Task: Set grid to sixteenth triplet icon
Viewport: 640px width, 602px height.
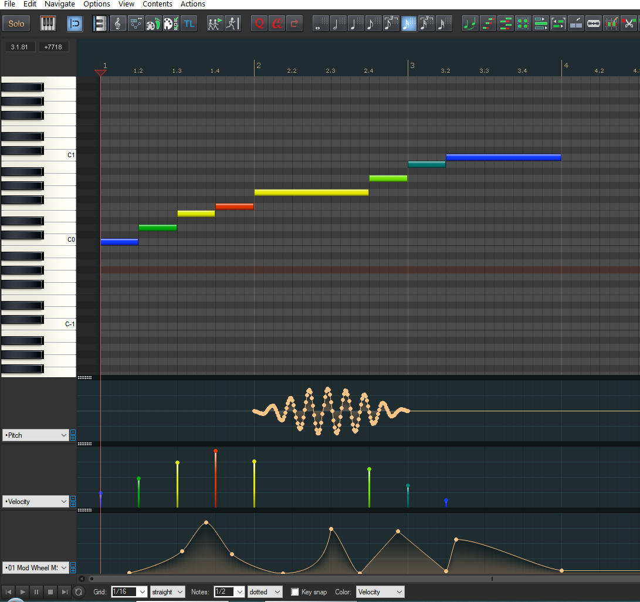Action: [x=426, y=23]
